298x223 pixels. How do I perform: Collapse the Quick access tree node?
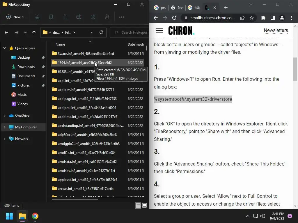tap(5, 48)
